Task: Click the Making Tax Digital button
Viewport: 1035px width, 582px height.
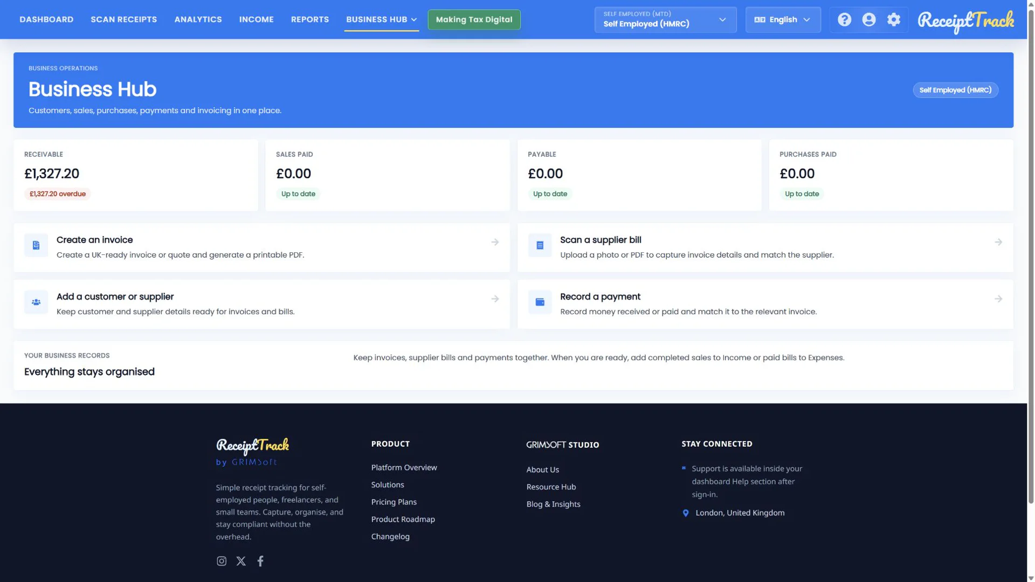Action: coord(474,19)
